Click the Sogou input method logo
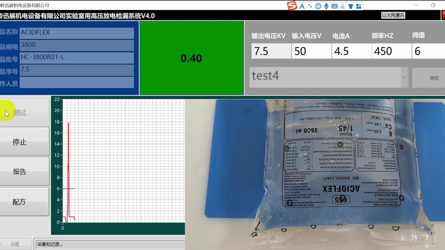This screenshot has height=250, width=445. point(292,6)
